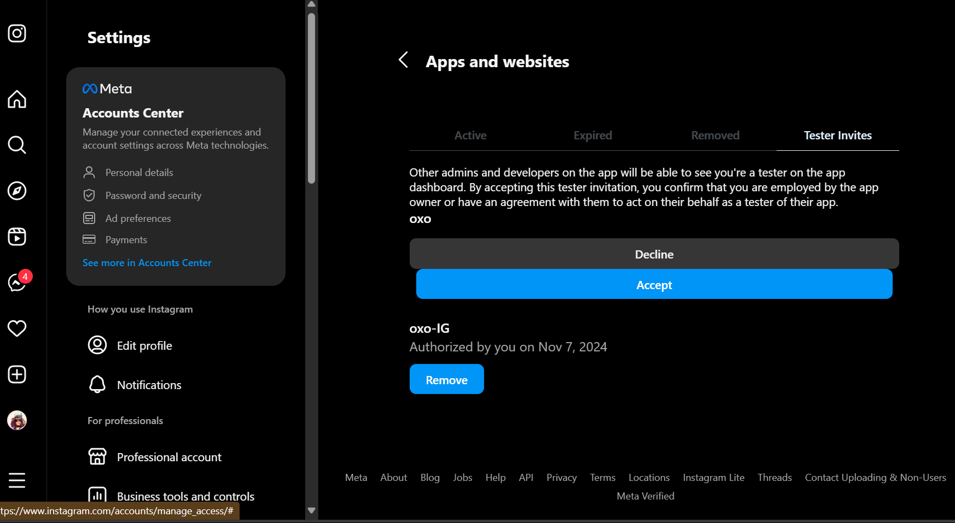Screen dimensions: 955x523
Task: Click Accounts Center heading
Action: tap(133, 113)
